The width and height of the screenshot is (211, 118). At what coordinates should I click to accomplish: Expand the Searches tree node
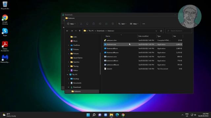(69, 62)
